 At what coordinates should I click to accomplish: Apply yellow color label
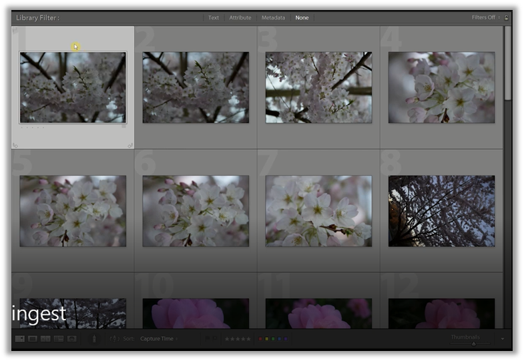click(267, 339)
